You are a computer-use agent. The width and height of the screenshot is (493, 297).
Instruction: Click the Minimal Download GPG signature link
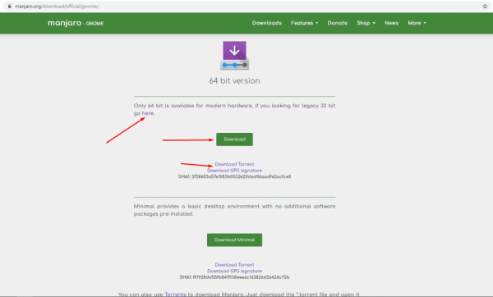pos(234,271)
